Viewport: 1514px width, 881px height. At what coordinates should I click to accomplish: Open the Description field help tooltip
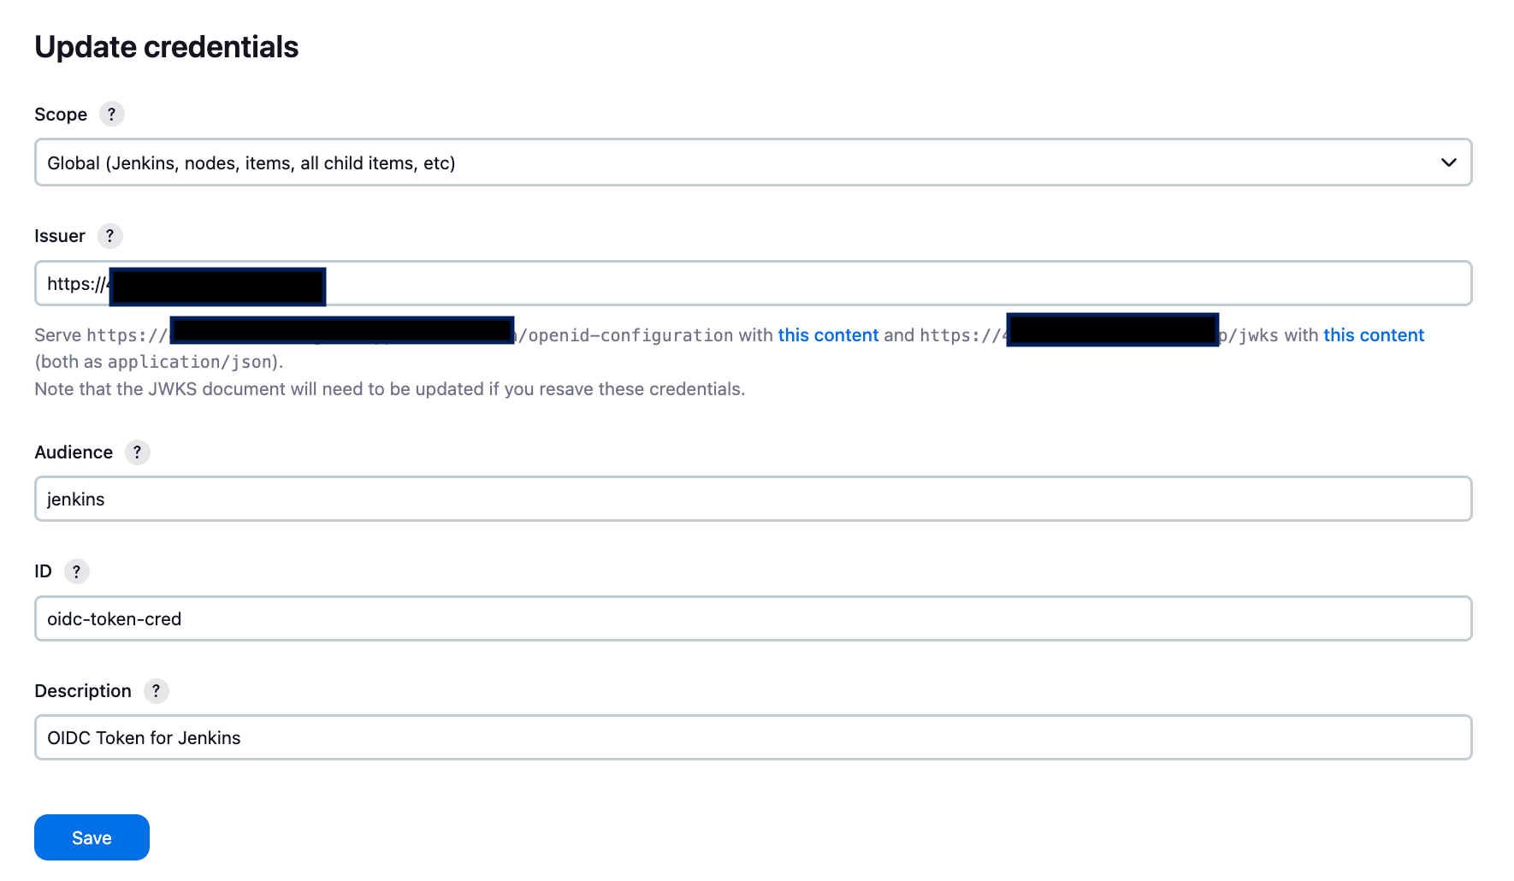[156, 691]
